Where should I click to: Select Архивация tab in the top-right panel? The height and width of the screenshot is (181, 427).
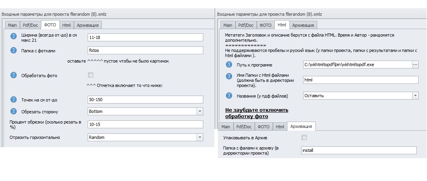point(303,25)
